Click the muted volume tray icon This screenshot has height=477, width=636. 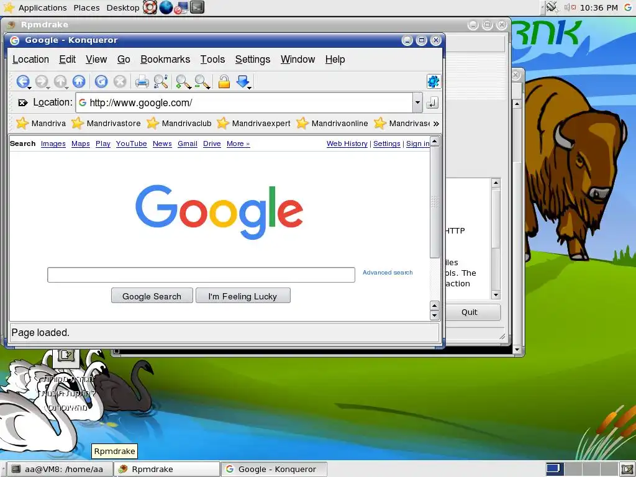tap(570, 7)
